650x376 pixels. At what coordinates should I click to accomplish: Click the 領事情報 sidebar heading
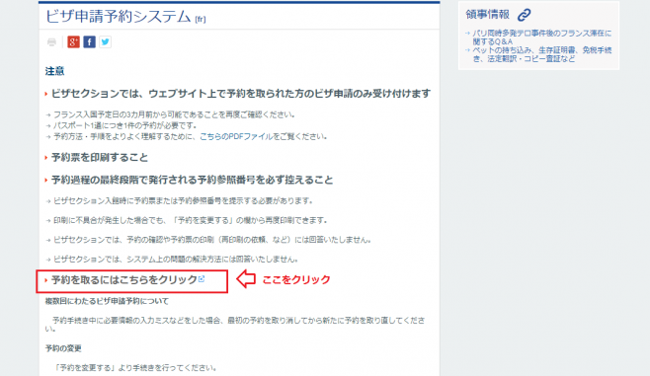[488, 15]
